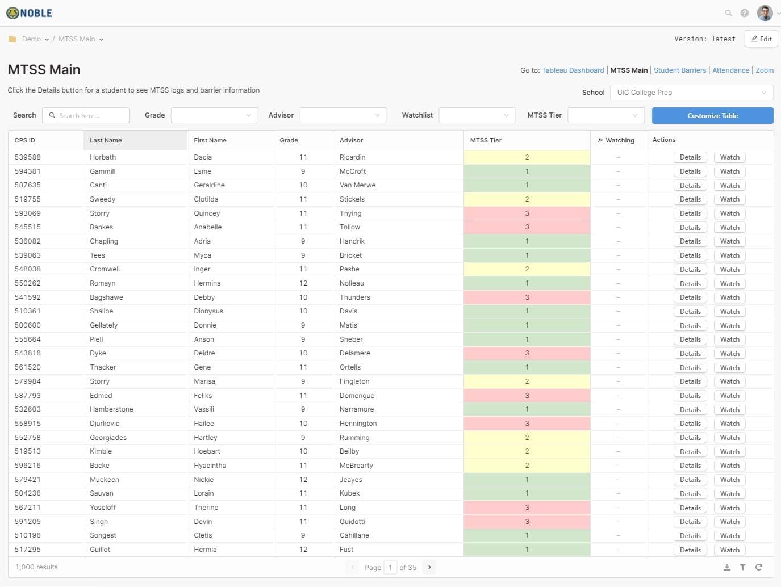Click the folder icon in breadcrumb
The height and width of the screenshot is (587, 781).
[12, 39]
